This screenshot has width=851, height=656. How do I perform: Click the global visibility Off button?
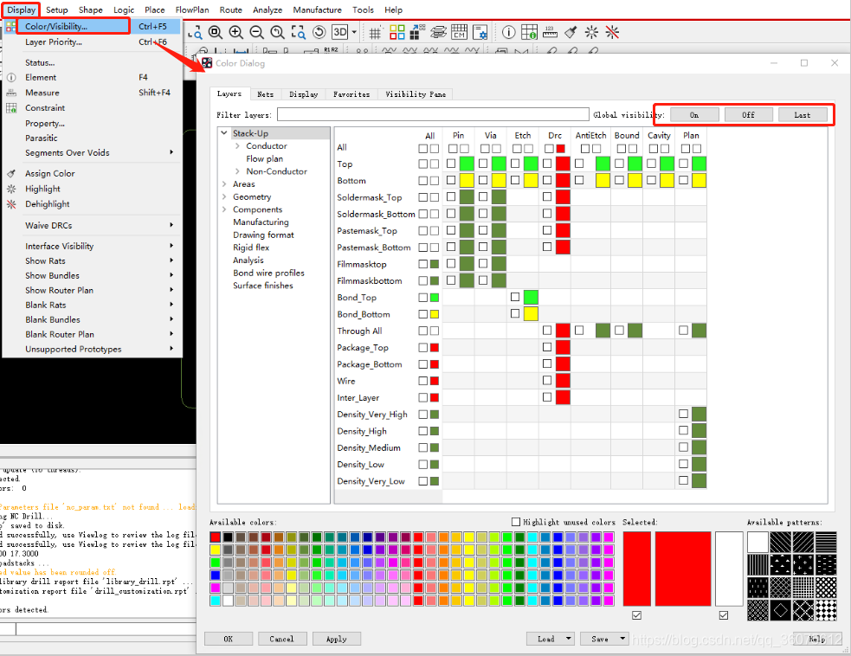pyautogui.click(x=749, y=115)
